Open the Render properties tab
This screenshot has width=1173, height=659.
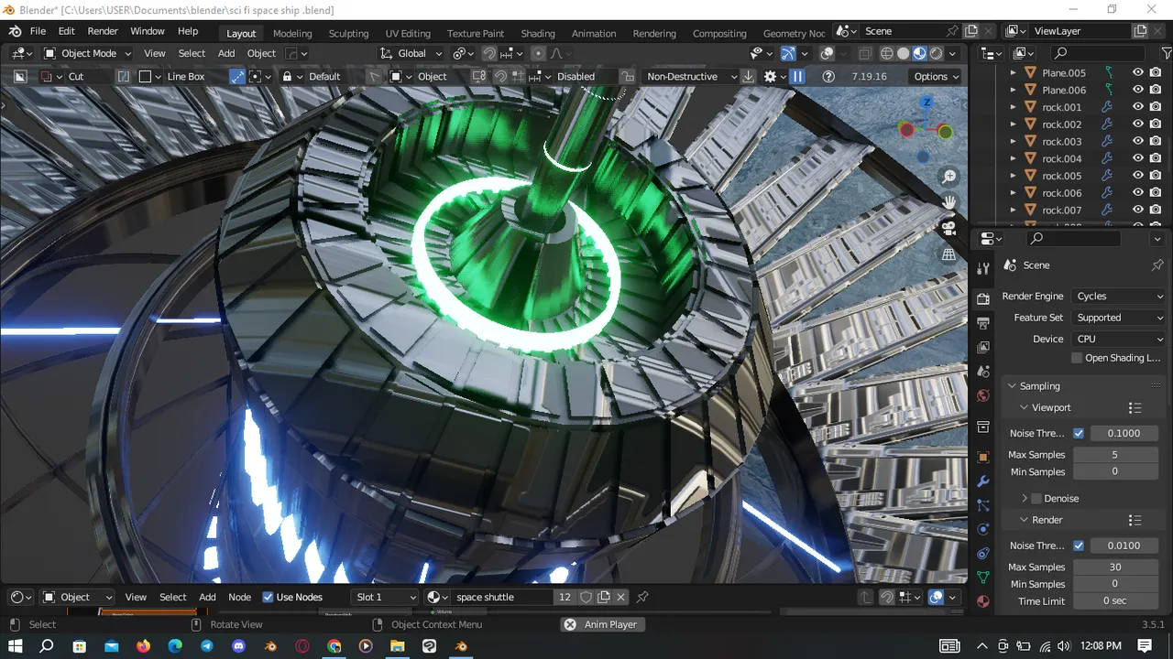[983, 299]
